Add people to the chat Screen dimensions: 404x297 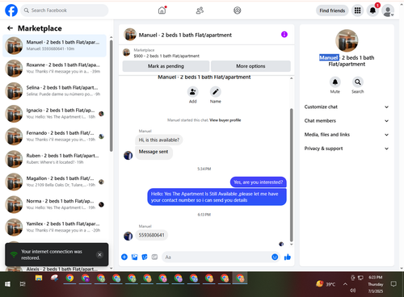193,92
